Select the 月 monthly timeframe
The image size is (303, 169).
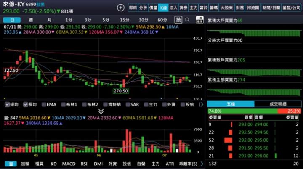[x=50, y=20]
